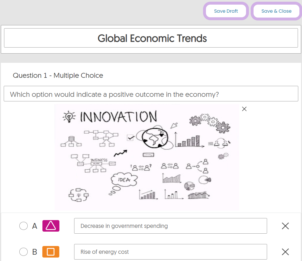The height and width of the screenshot is (261, 302).
Task: Edit the 'Decrease in government spending' answer field
Action: point(170,226)
